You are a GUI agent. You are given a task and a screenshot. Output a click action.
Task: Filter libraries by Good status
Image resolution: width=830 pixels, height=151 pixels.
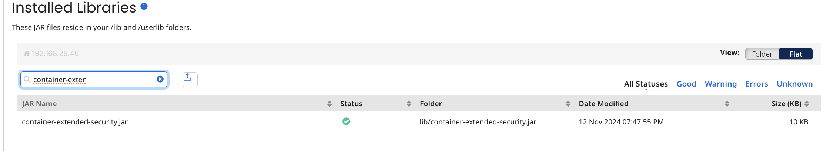[686, 84]
